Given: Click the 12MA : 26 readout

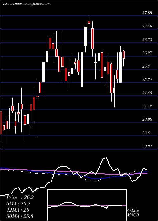Looking at the screenshot, I should point(18,210).
